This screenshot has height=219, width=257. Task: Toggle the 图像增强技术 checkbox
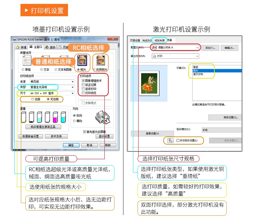tap(83, 81)
